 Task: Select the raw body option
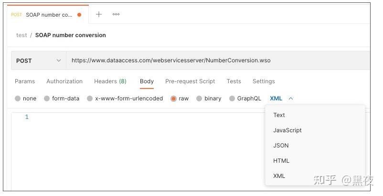point(174,98)
